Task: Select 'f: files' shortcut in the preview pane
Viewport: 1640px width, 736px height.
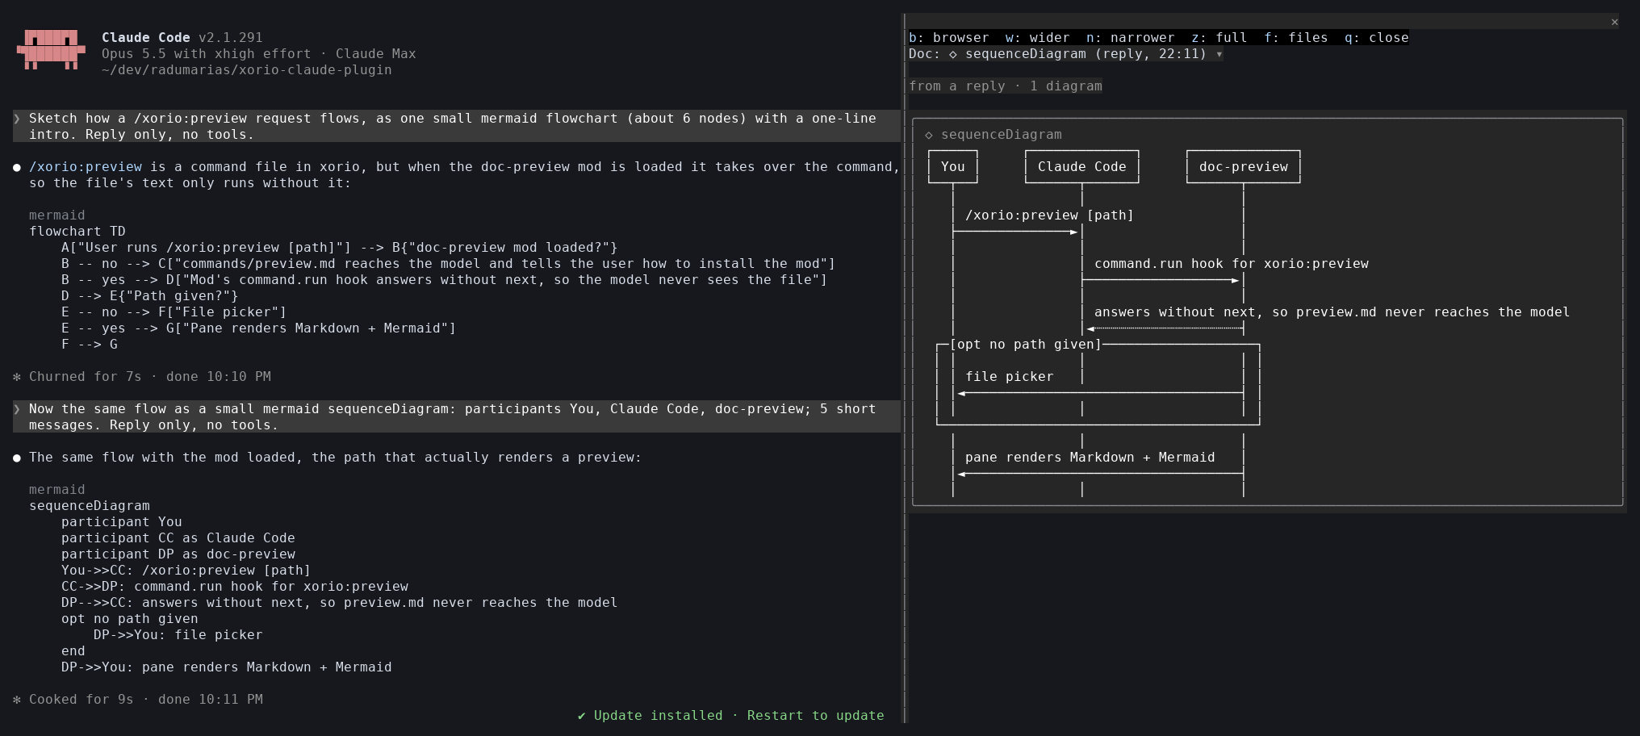Action: [1295, 38]
